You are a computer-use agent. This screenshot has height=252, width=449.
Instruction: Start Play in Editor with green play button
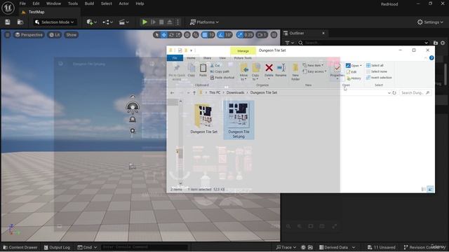tap(145, 22)
